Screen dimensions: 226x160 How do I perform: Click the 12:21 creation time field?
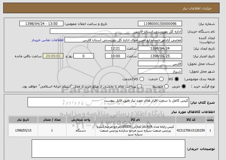115,48
